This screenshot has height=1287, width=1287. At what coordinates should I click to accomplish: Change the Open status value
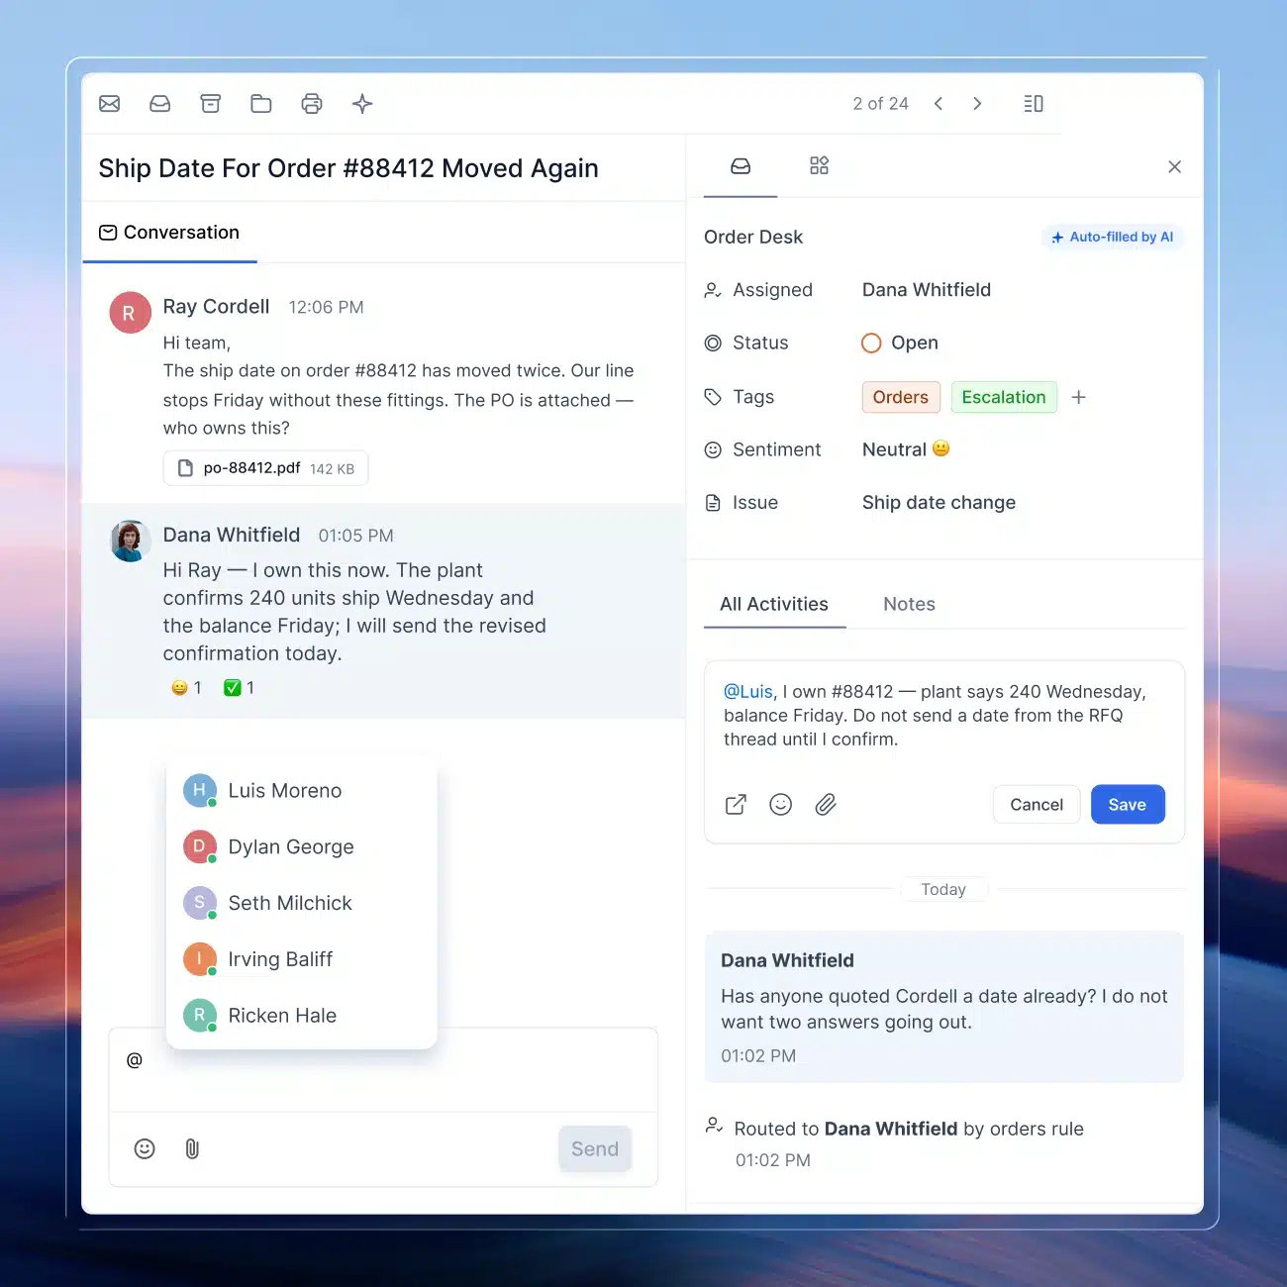coord(900,343)
